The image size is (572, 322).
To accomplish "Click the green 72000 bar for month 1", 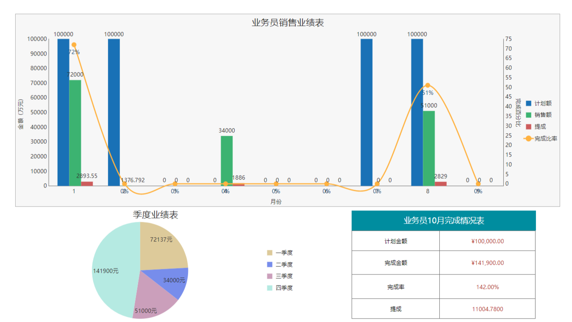I will tap(75, 132).
